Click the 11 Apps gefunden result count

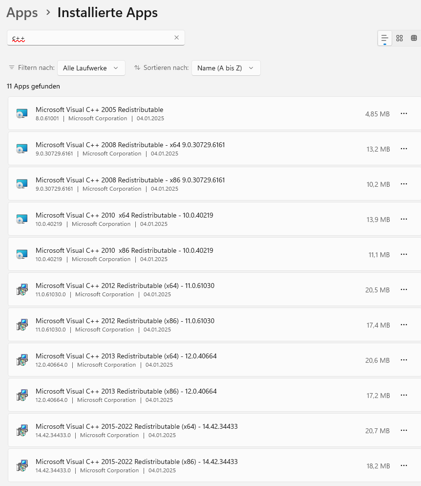(33, 86)
